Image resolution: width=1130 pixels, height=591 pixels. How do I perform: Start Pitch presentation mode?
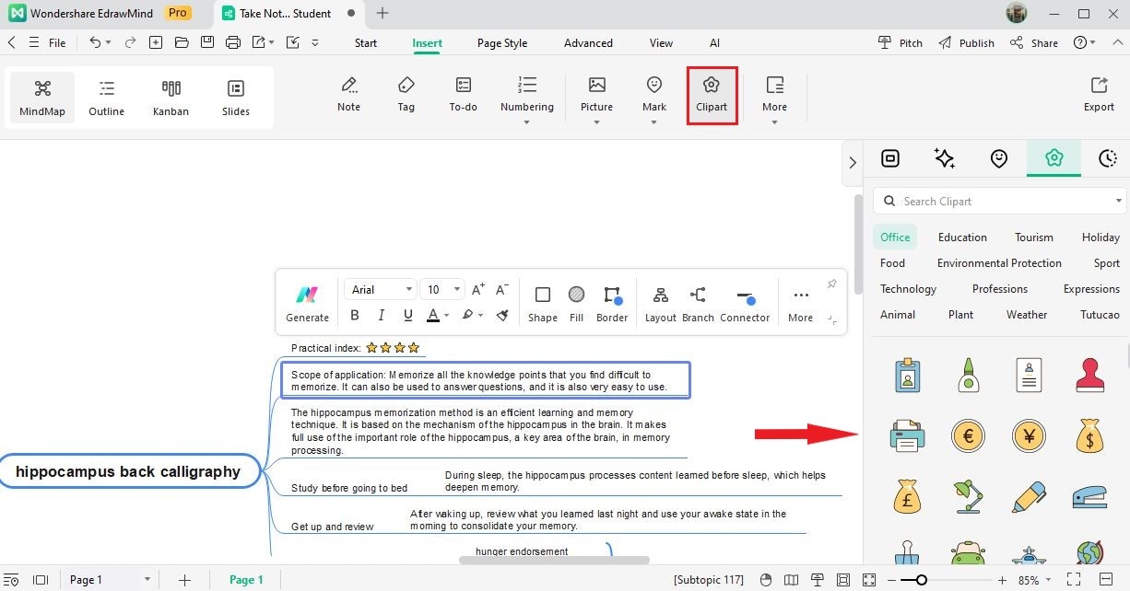[x=900, y=42]
